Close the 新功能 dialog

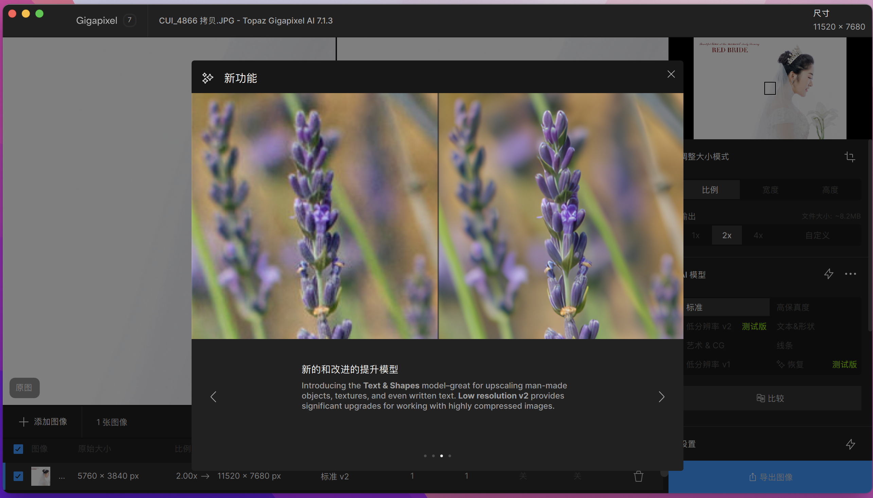[671, 74]
